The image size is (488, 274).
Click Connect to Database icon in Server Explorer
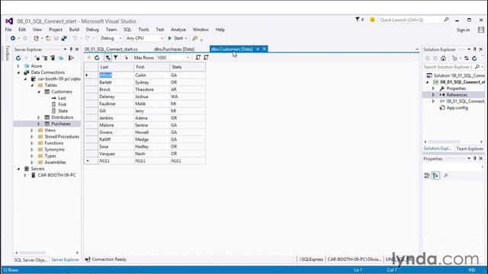coord(37,58)
